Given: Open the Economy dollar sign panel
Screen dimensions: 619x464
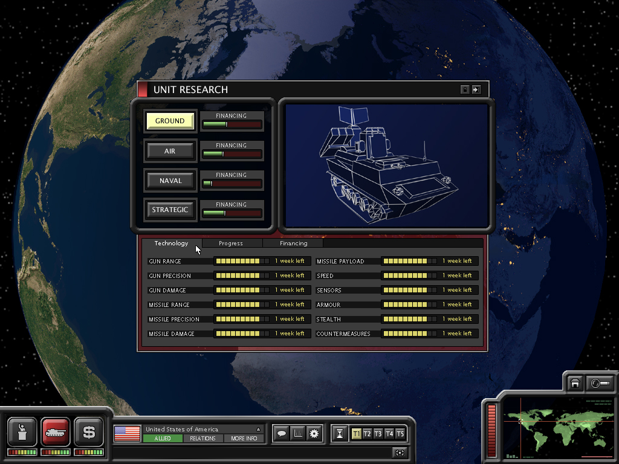Looking at the screenshot, I should tap(89, 432).
